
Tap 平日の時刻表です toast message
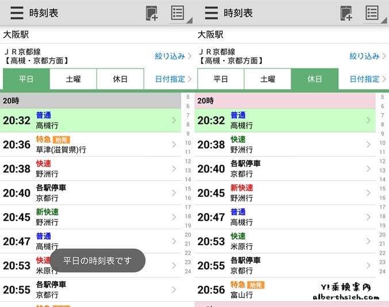point(97,260)
